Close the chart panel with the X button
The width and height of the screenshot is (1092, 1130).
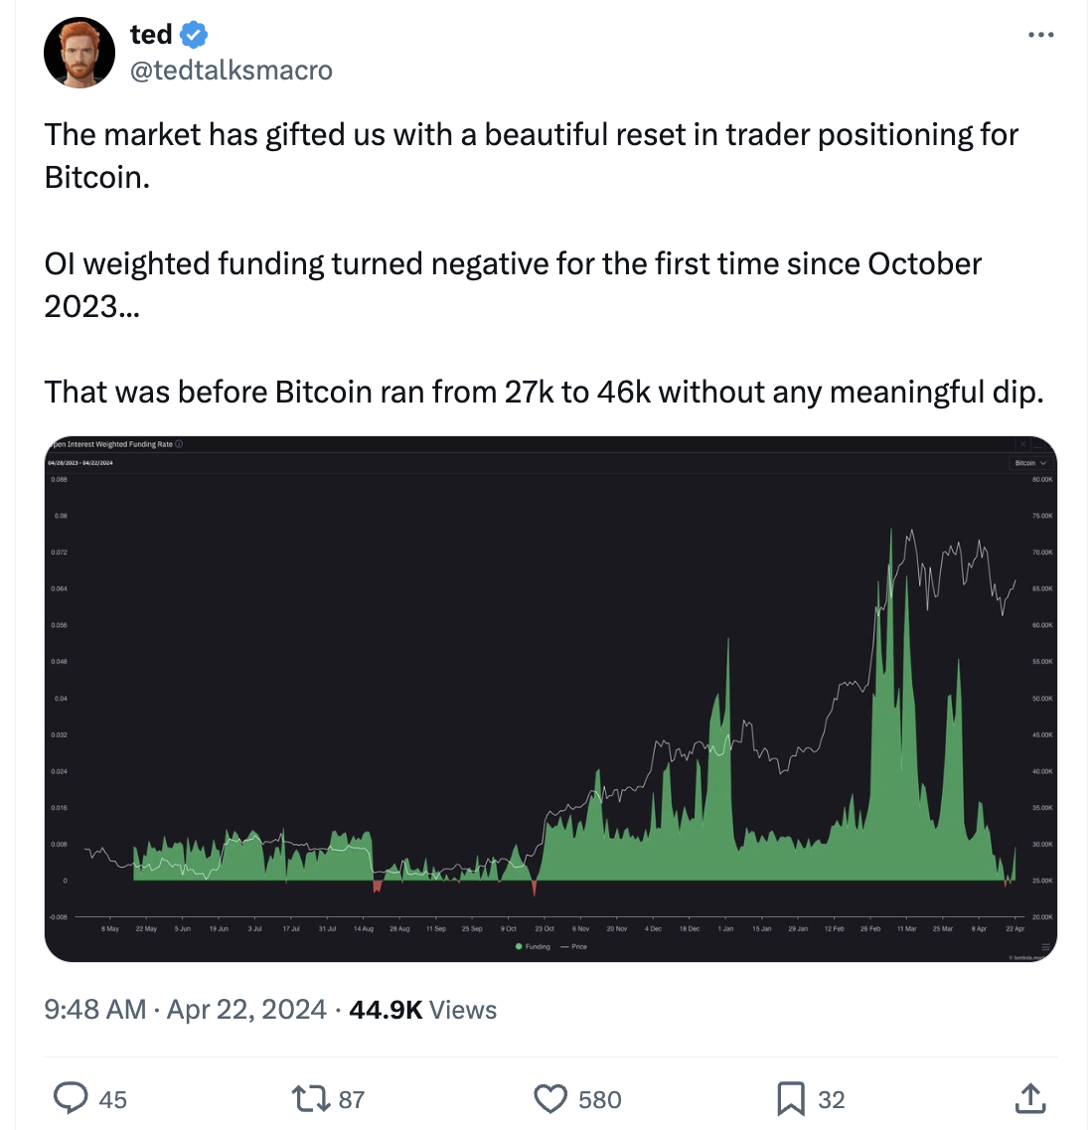pyautogui.click(x=1022, y=444)
